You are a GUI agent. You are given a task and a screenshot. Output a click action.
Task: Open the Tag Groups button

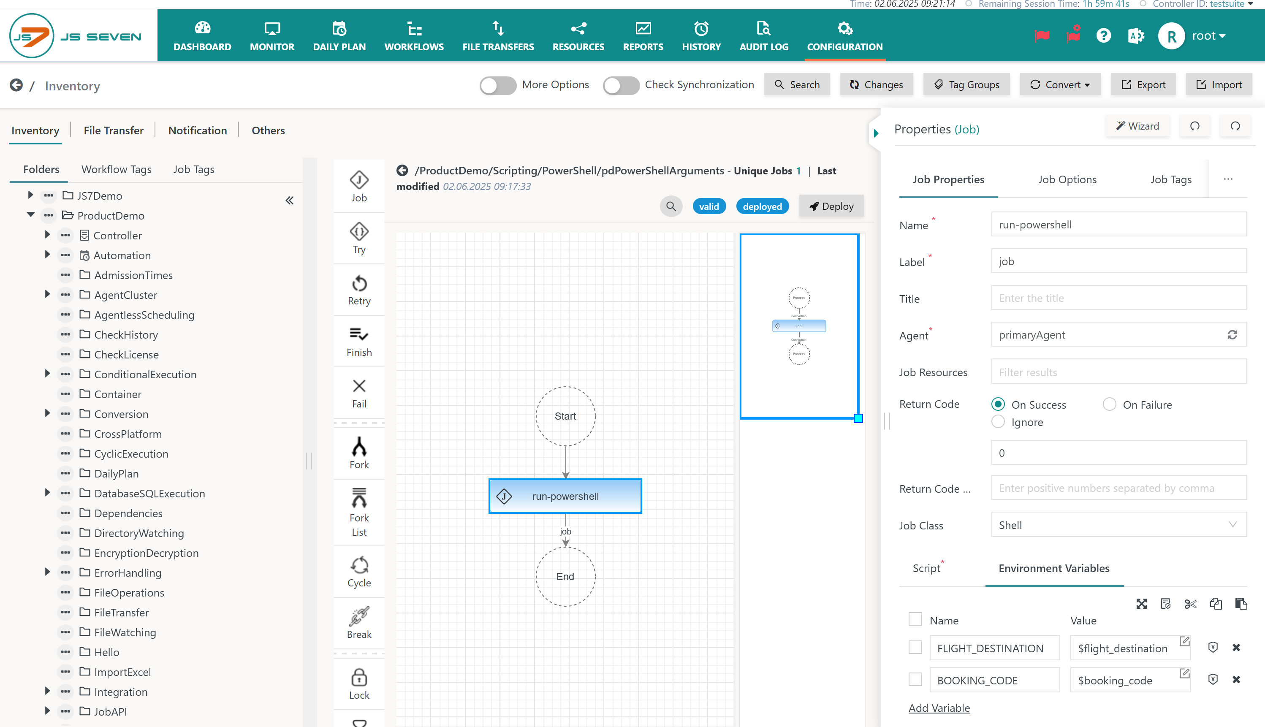click(966, 84)
